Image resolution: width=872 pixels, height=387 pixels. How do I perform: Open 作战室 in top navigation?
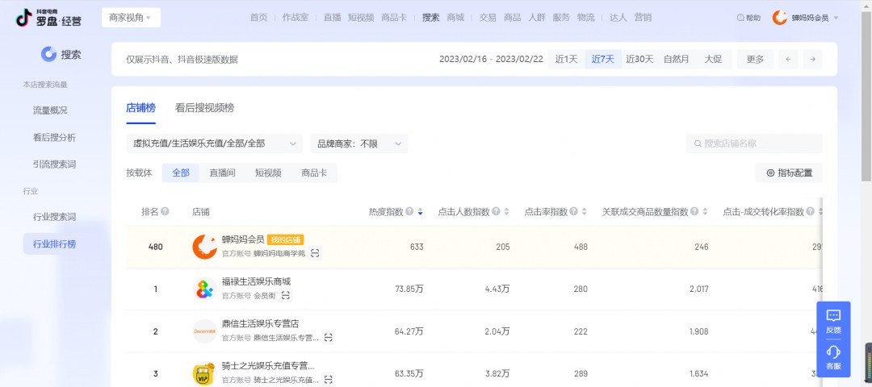(296, 18)
